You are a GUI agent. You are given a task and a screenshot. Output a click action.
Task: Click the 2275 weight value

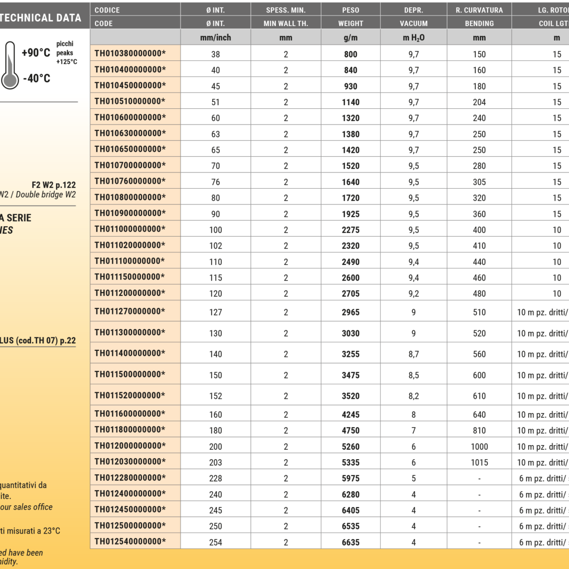(x=350, y=230)
